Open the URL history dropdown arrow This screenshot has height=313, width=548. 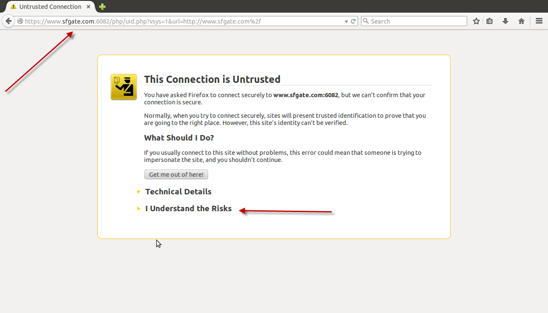346,21
